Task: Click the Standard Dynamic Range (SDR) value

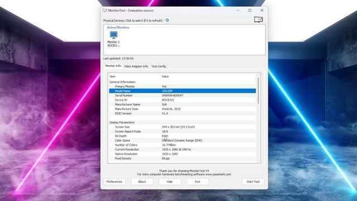Action: [x=182, y=140]
